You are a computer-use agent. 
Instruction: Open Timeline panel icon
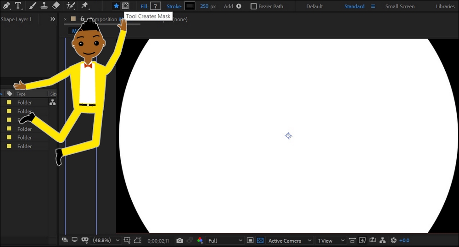372,240
